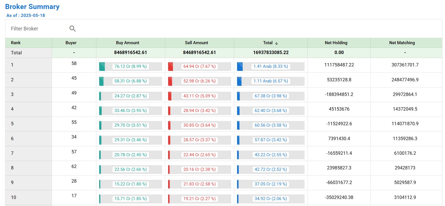The height and width of the screenshot is (206, 445).
Task: Click net holding value 45153676
Action: [339, 109]
